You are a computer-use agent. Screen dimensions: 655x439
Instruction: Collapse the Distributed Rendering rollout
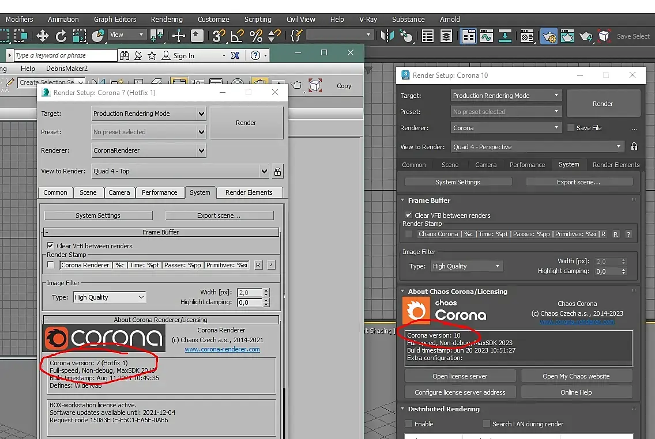pos(402,409)
